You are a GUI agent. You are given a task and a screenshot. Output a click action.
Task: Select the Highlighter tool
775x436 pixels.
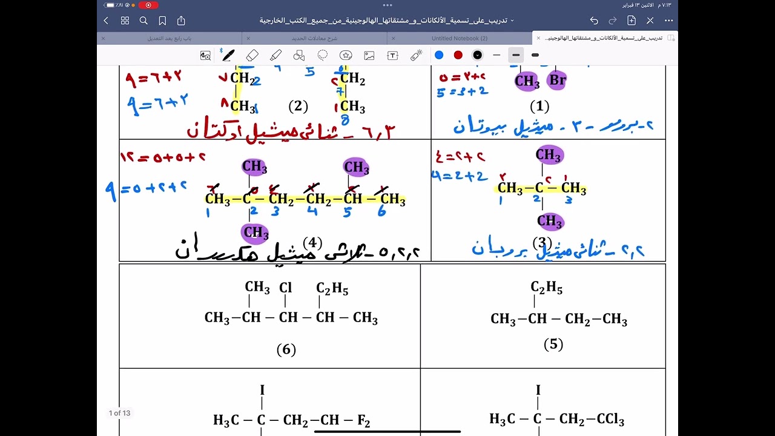pos(275,55)
